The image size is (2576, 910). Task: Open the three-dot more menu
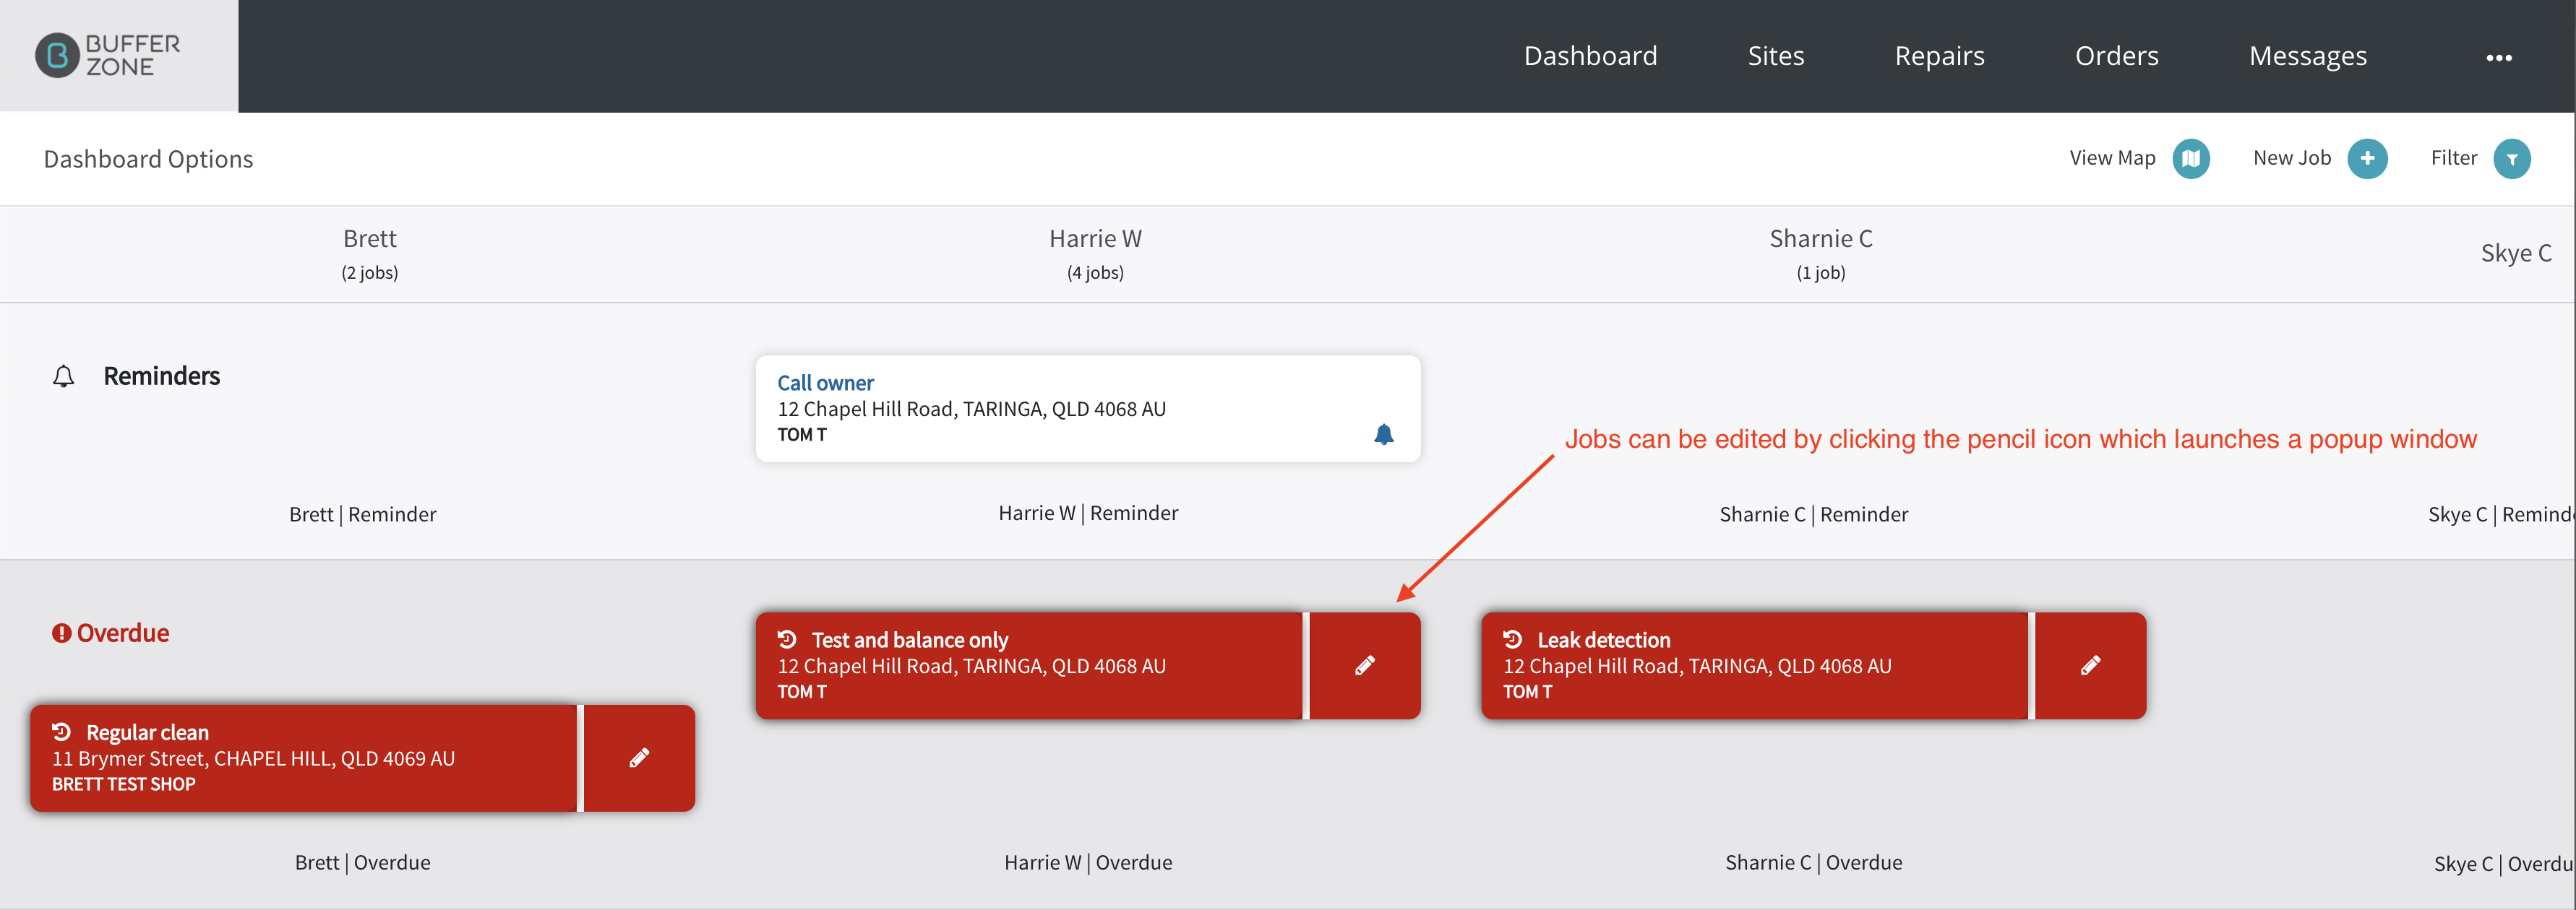[2498, 58]
